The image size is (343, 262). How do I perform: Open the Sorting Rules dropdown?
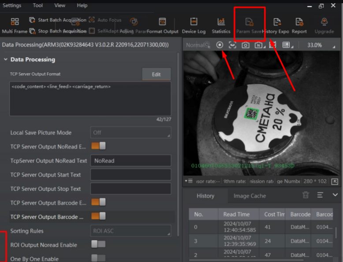pyautogui.click(x=130, y=231)
